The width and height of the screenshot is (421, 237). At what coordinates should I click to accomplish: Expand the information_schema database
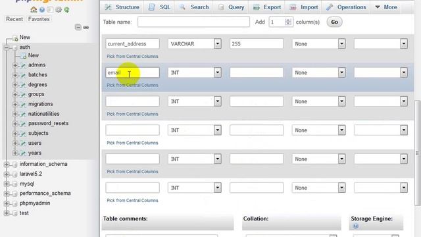tap(7, 164)
